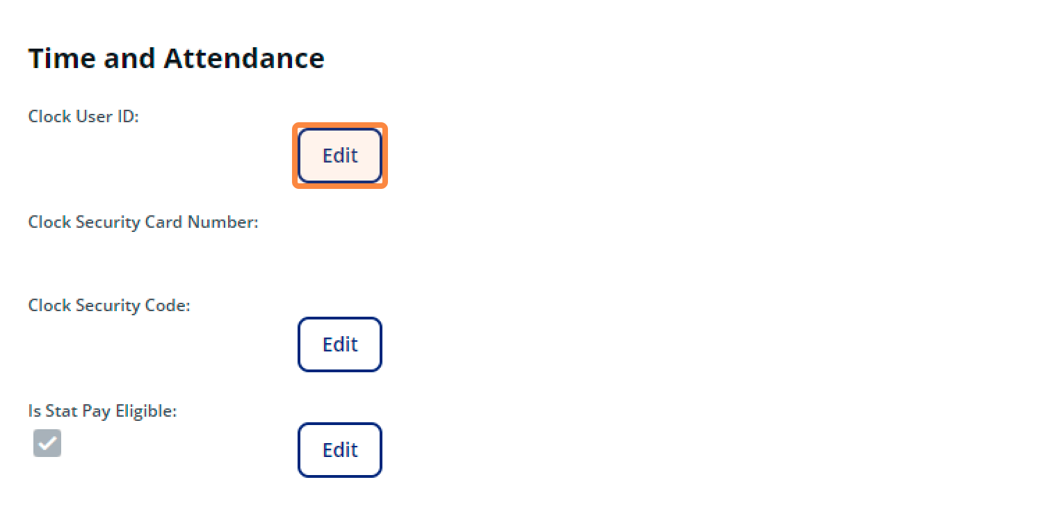Click the Clock Security Card Number label
The image size is (1061, 507).
[x=143, y=222]
